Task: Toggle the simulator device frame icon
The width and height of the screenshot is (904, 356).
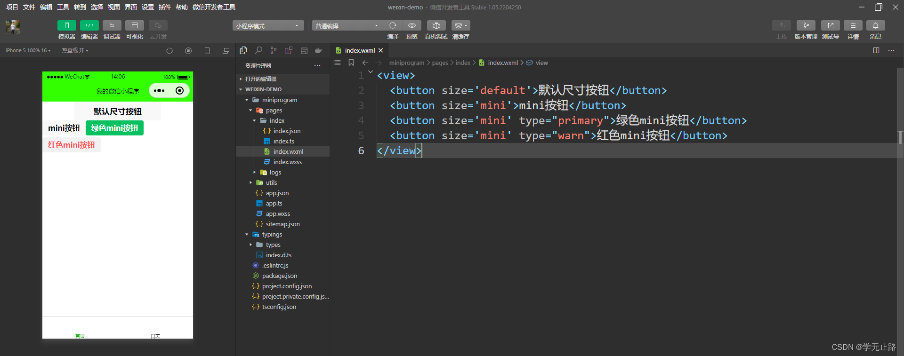Action: (207, 51)
